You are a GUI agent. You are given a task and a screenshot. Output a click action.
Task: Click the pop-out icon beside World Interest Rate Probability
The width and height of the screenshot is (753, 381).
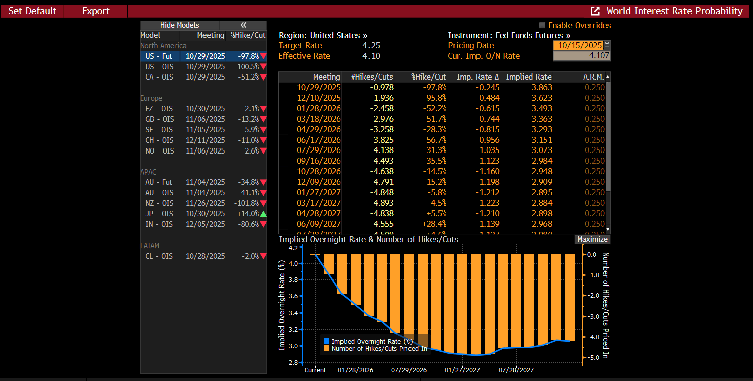click(x=595, y=11)
